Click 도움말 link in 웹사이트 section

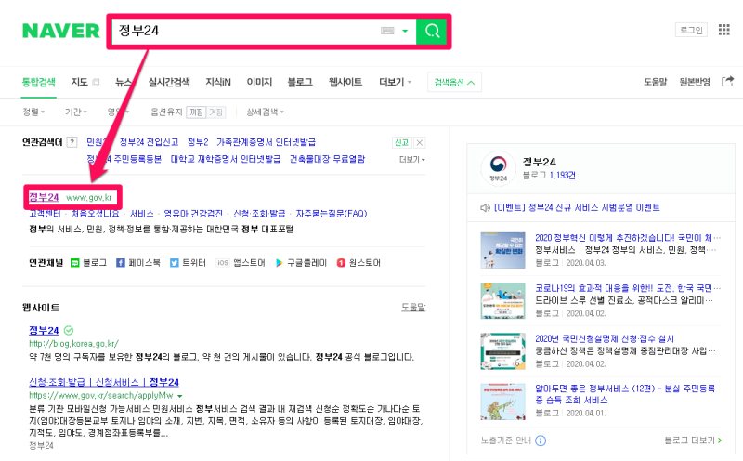[x=413, y=308]
